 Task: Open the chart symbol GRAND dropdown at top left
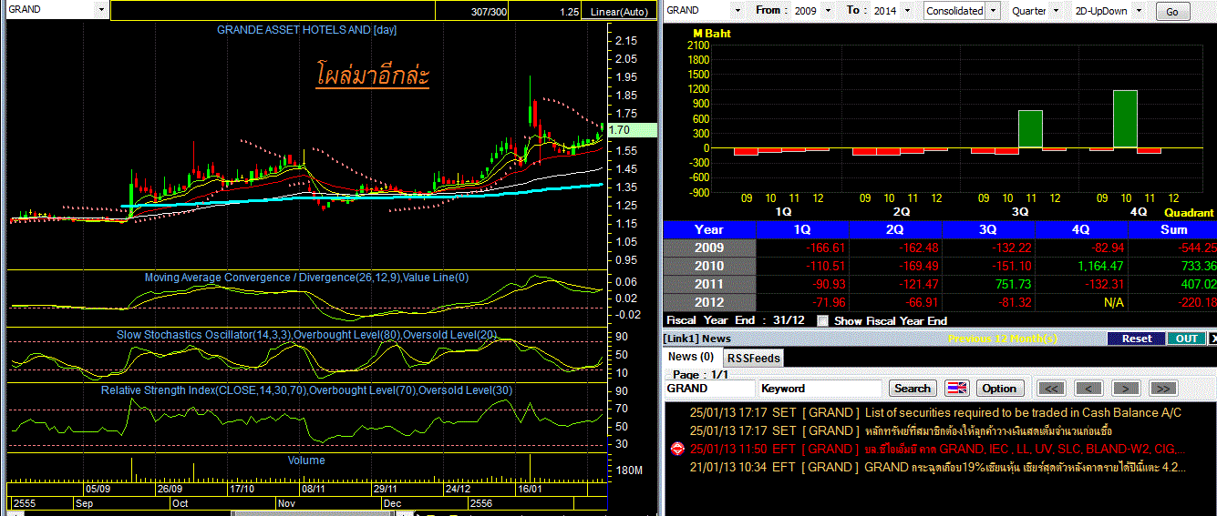[100, 9]
